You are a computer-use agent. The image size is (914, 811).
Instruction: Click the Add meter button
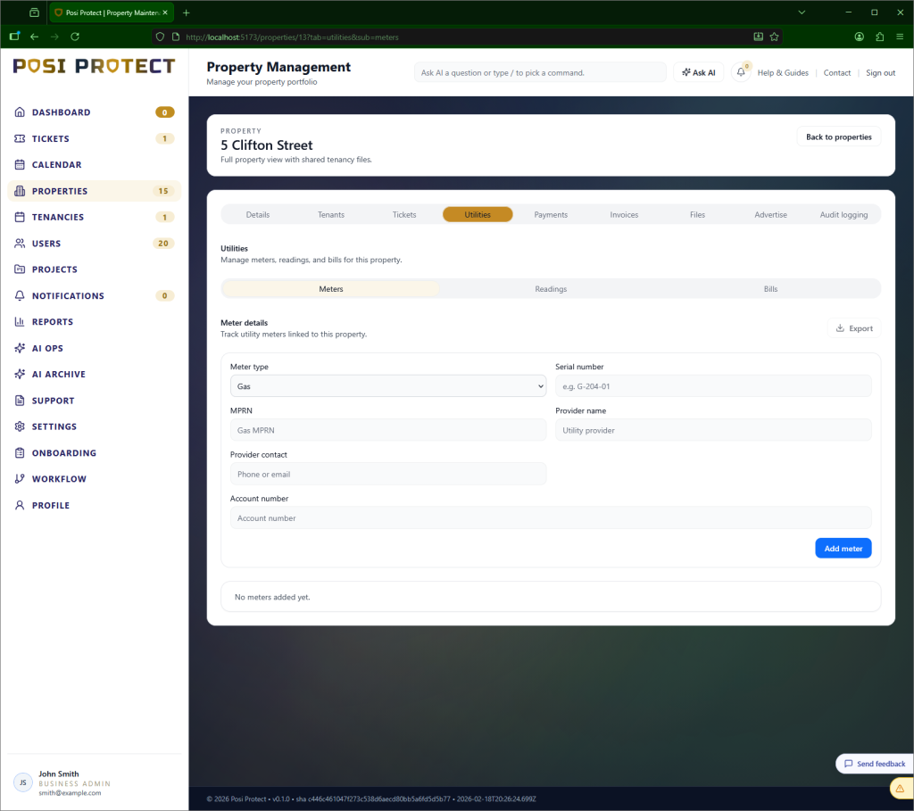tap(843, 549)
